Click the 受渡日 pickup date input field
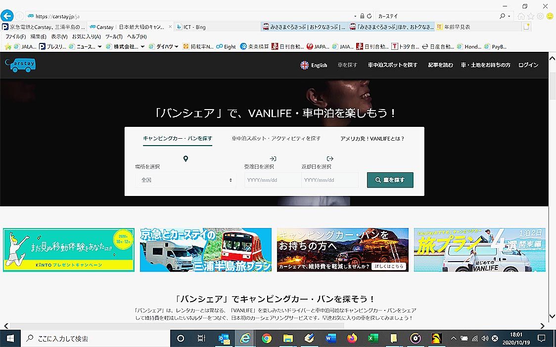Viewport: 556px width, 347px height. point(273,180)
